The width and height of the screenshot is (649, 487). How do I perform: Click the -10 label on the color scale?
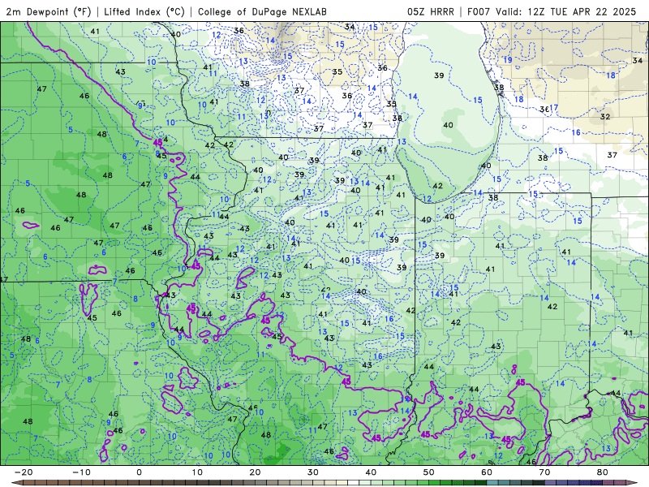point(81,472)
